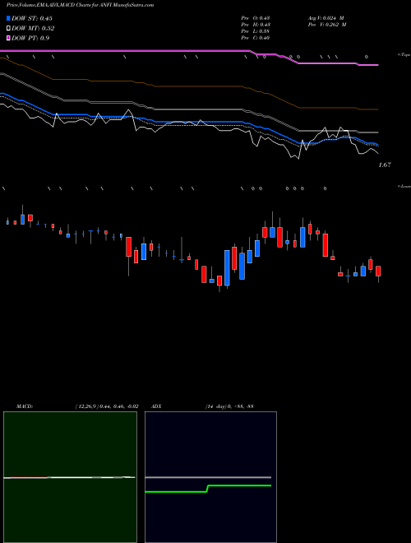411x543 pixels.
Task: Click the 'Pre C: 0.40' close value
Action: pos(256,38)
